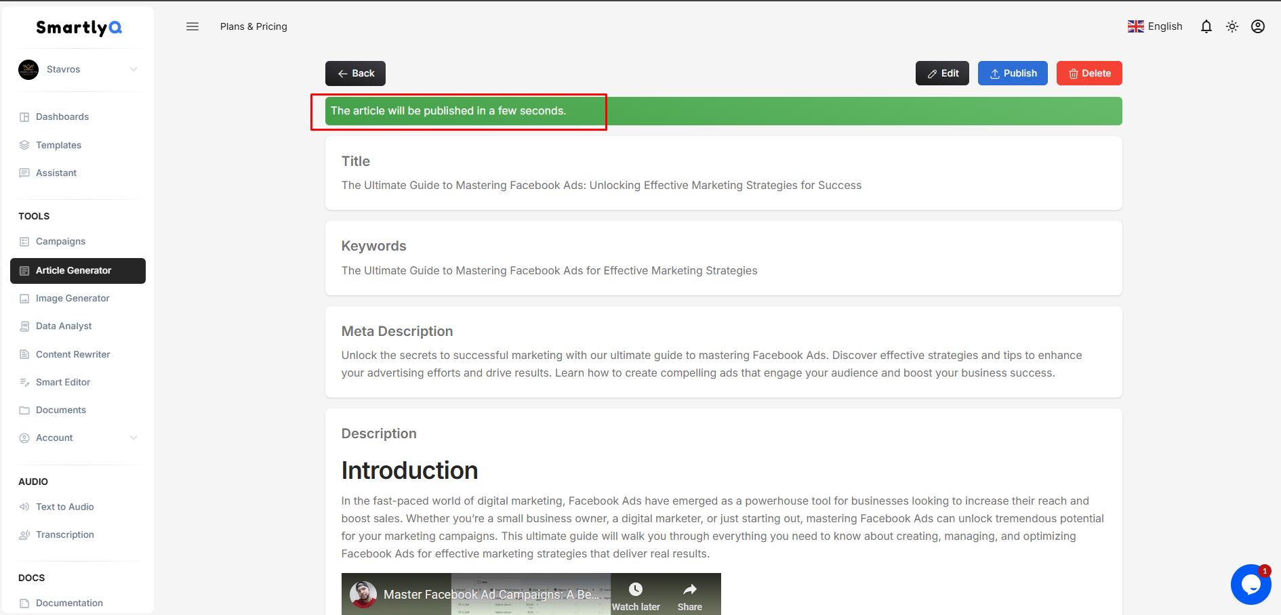
Task: Open the English language selector
Action: point(1155,26)
